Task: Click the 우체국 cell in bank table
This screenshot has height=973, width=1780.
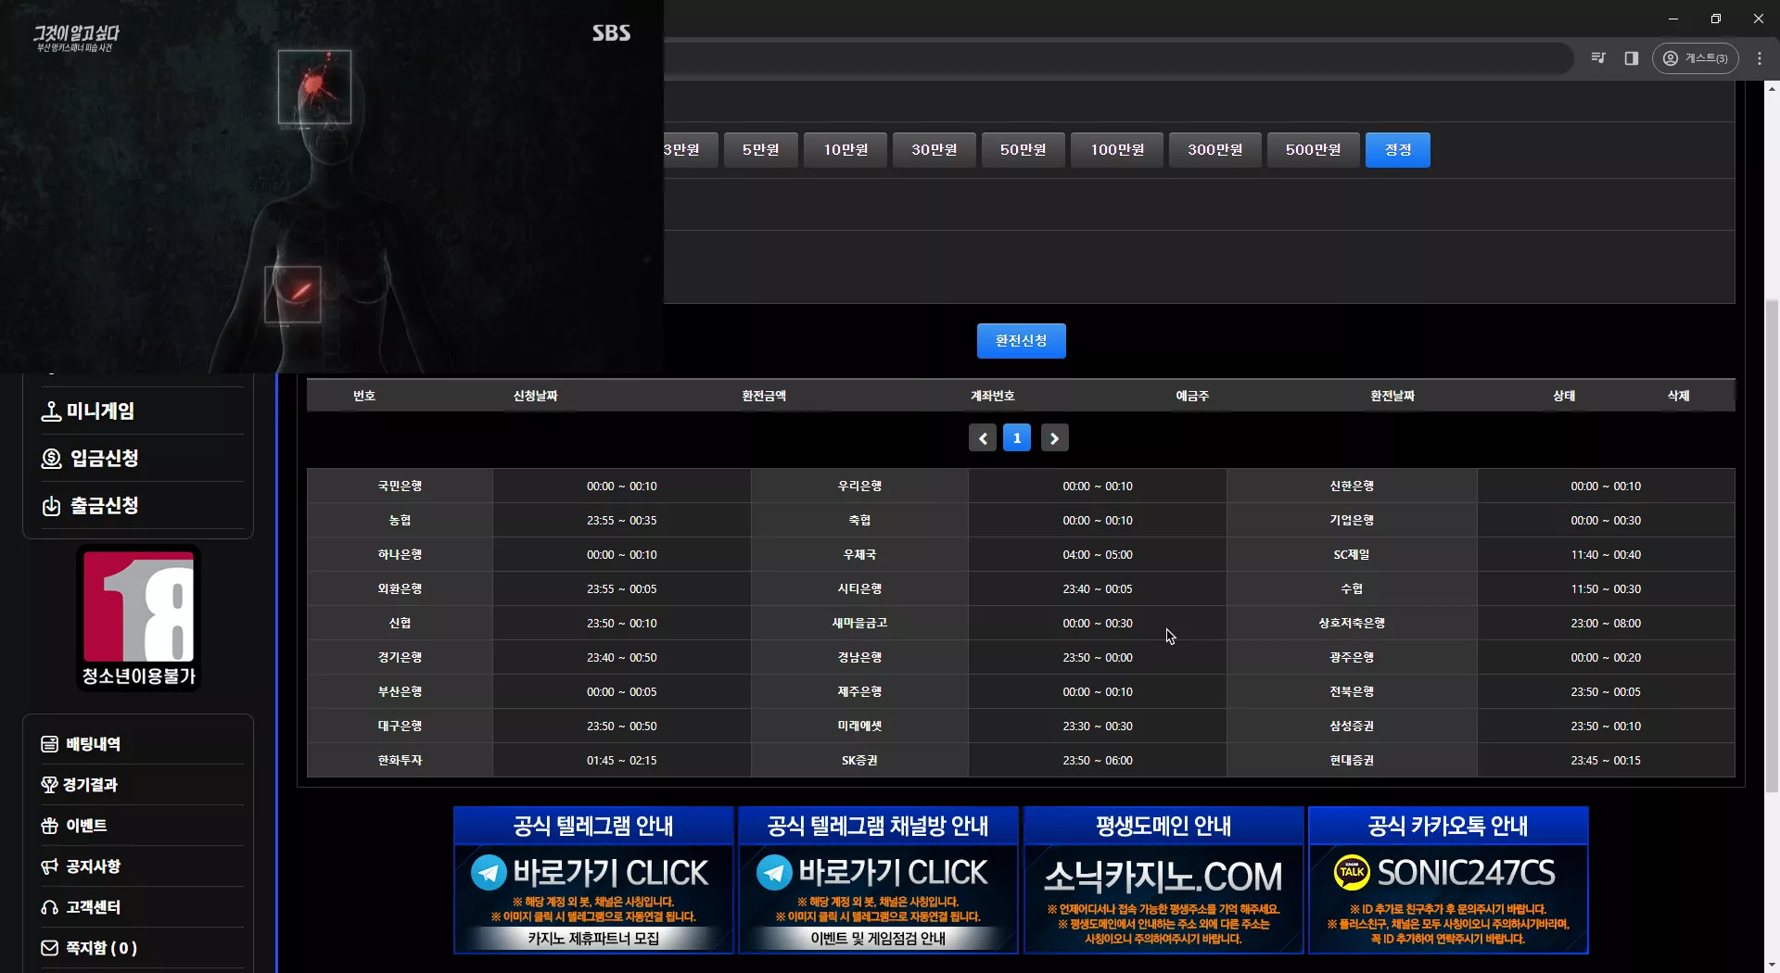Action: (x=859, y=554)
